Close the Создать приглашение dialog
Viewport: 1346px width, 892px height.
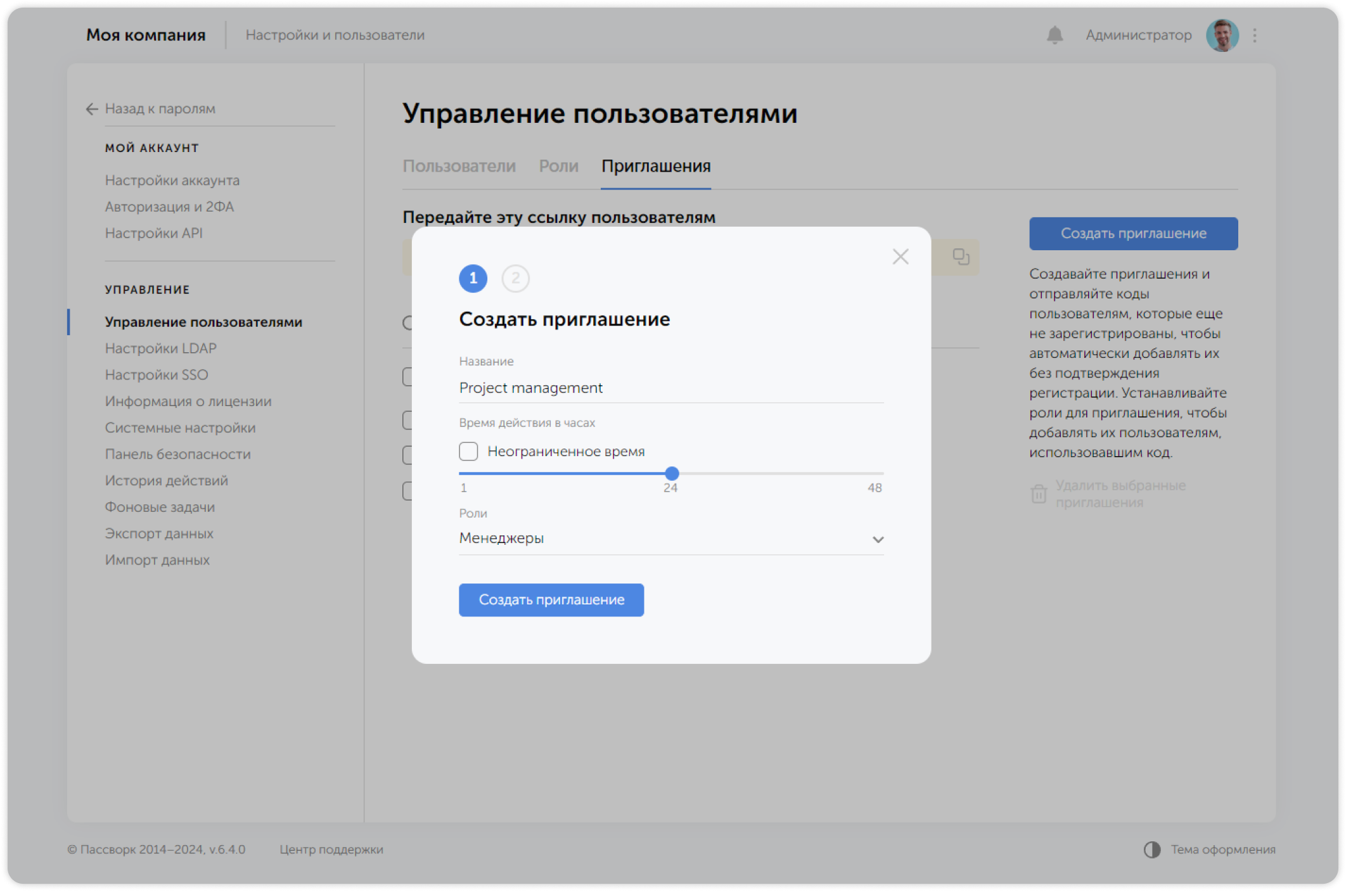(901, 257)
